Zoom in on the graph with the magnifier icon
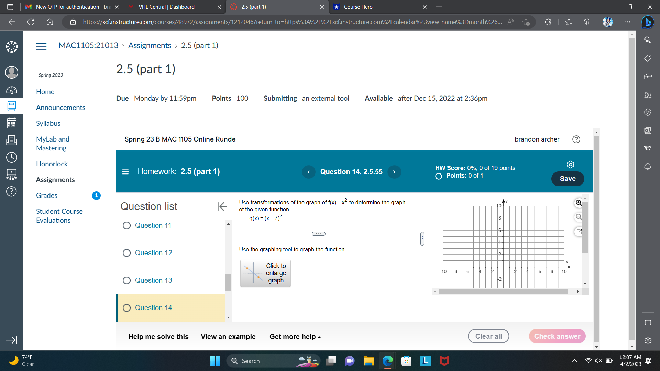Screen dimensions: 660x371 coord(578,203)
